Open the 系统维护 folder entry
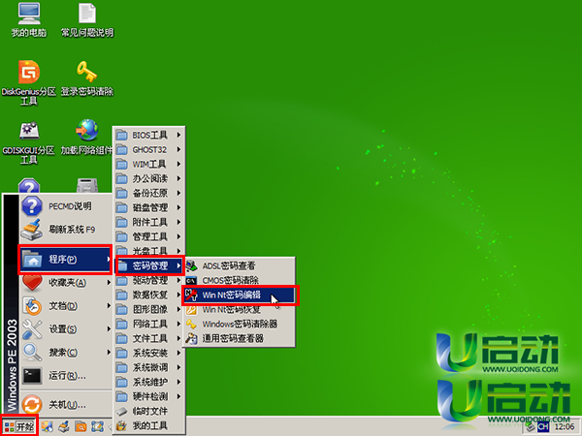The height and width of the screenshot is (436, 582). pyautogui.click(x=148, y=382)
